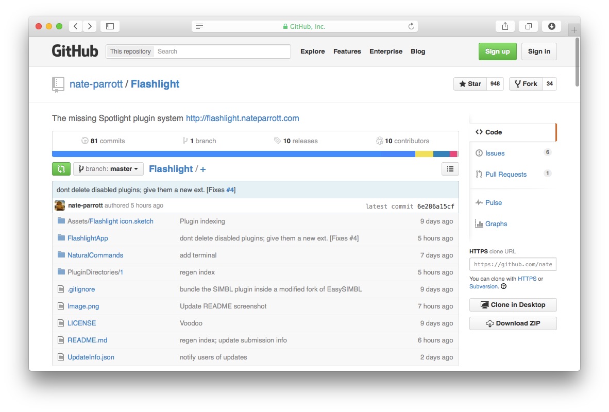Open the Safari share menu
Screen dimensions: 609x412
coord(505,26)
